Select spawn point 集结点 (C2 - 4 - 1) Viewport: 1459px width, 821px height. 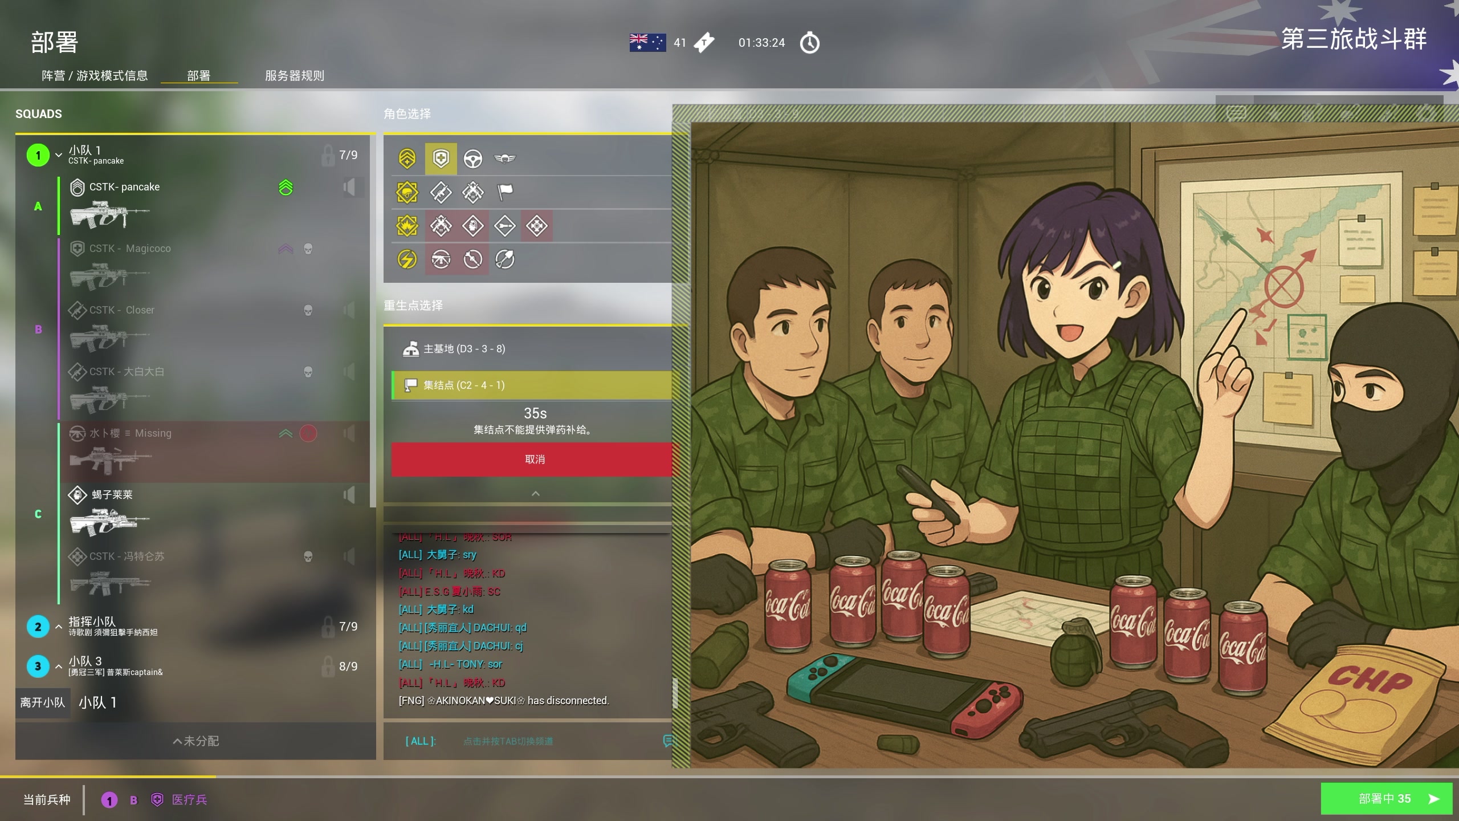531,385
